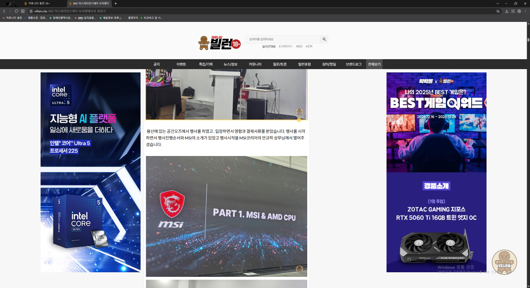Go back using the browser back arrow
Viewport: 530px width, 288px height.
click(x=4, y=11)
